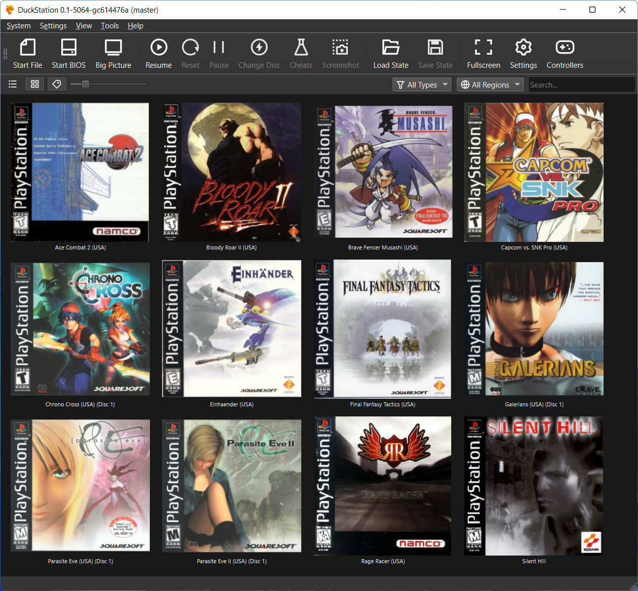Click the "Einhaender (USA)" caption

point(231,404)
